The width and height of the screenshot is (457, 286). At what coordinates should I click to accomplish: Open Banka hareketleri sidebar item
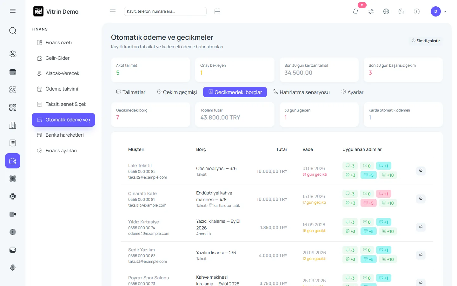[63, 135]
